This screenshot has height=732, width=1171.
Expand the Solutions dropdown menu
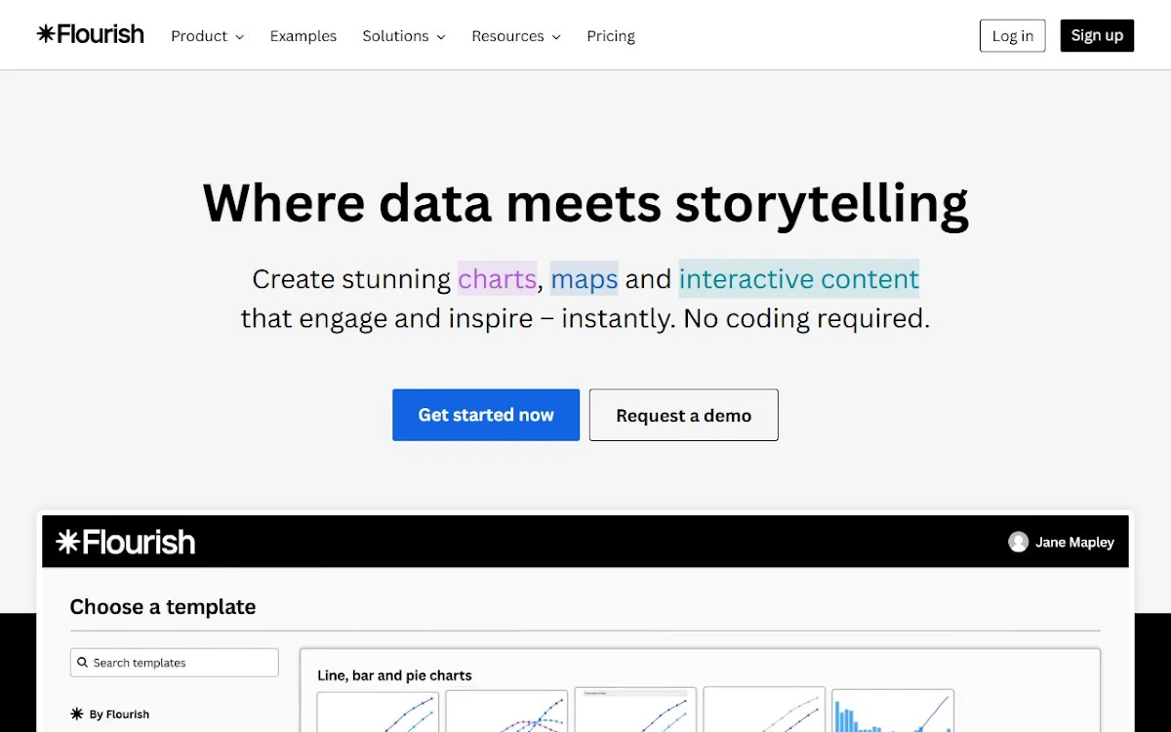click(x=404, y=36)
